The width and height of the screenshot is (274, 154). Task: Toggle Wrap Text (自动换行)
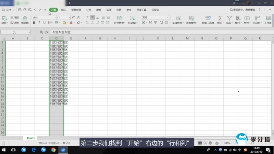pyautogui.click(x=133, y=18)
